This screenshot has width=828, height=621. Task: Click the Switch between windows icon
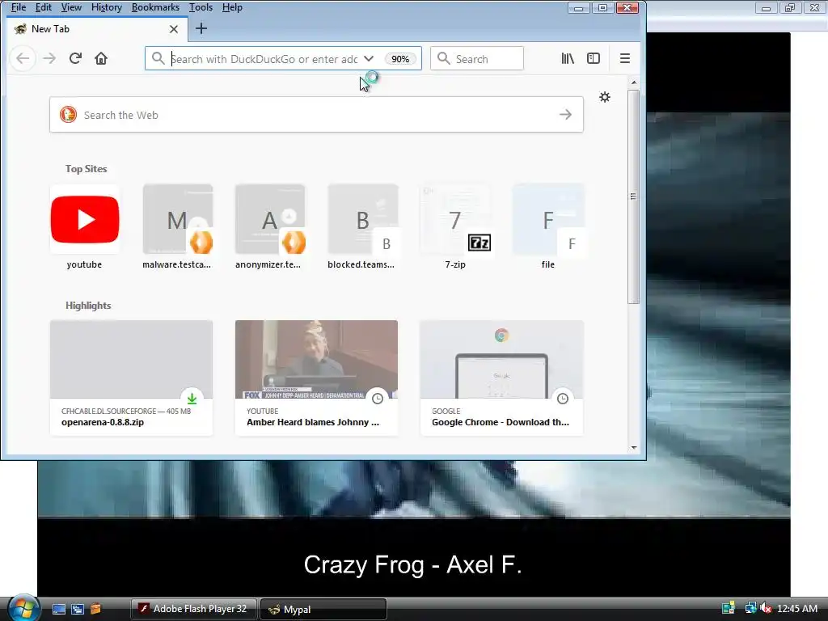tap(77, 610)
